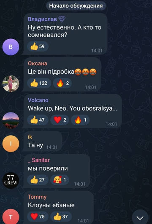The width and height of the screenshot is (152, 224).
Task: Tap the smiling hearts face reaction
Action: click(x=60, y=180)
